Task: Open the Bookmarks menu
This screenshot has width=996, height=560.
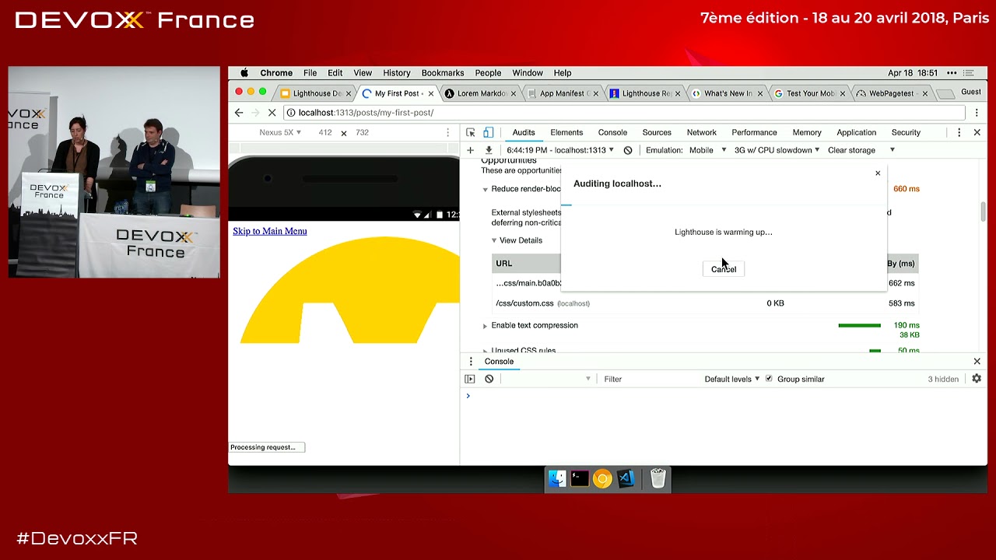Action: coord(443,73)
